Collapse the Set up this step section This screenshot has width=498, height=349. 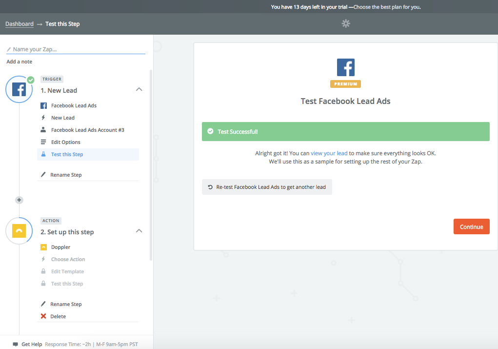[139, 231]
